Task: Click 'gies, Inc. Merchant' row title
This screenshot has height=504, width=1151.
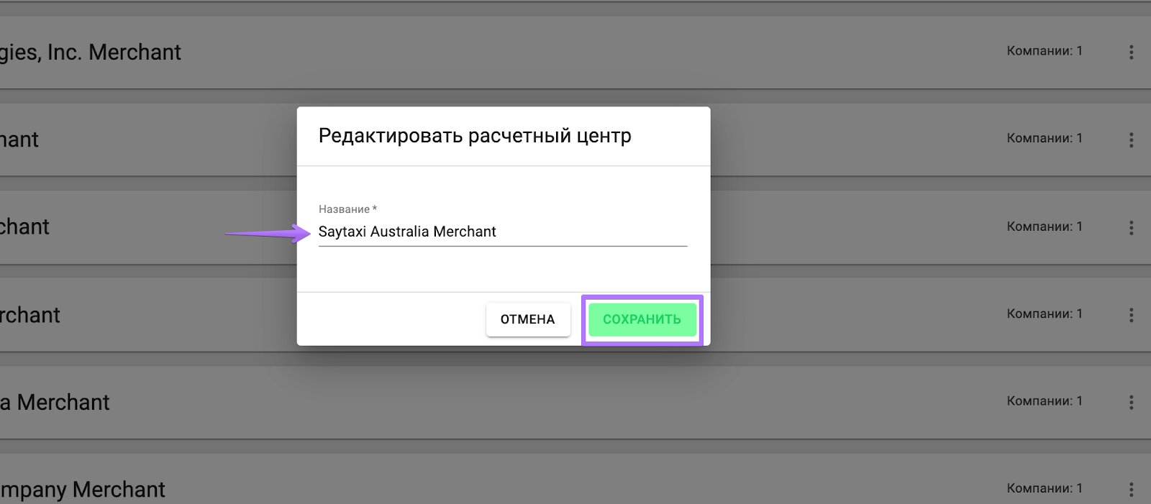Action: pyautogui.click(x=91, y=52)
